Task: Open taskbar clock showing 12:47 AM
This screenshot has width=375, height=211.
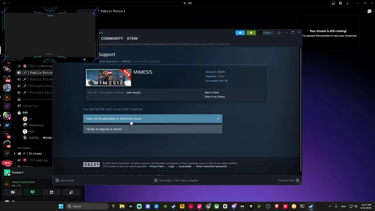Action: pos(366,206)
